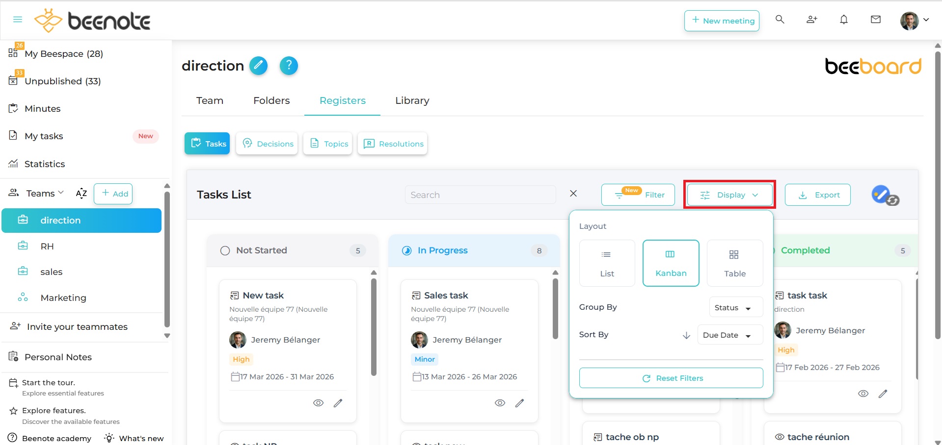Open task task details via eye icon
This screenshot has height=445, width=942.
click(x=863, y=394)
